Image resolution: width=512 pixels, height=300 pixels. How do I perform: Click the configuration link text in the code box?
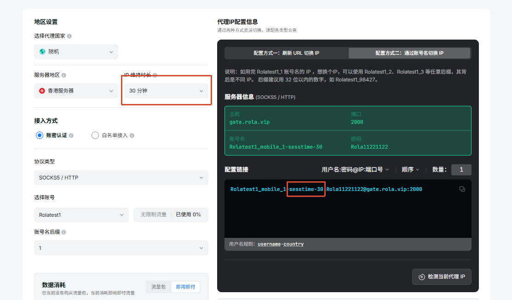[x=326, y=189]
